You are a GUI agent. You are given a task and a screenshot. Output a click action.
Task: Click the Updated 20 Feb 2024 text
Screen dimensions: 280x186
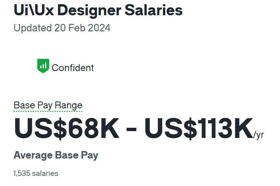click(x=62, y=28)
